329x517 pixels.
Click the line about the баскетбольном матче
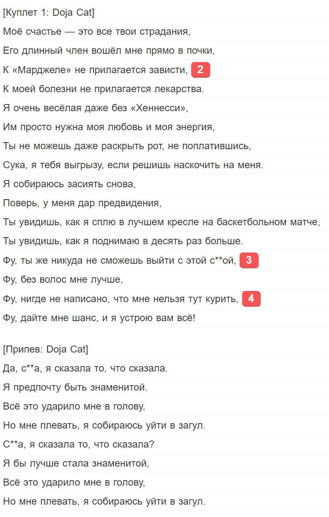[162, 222]
